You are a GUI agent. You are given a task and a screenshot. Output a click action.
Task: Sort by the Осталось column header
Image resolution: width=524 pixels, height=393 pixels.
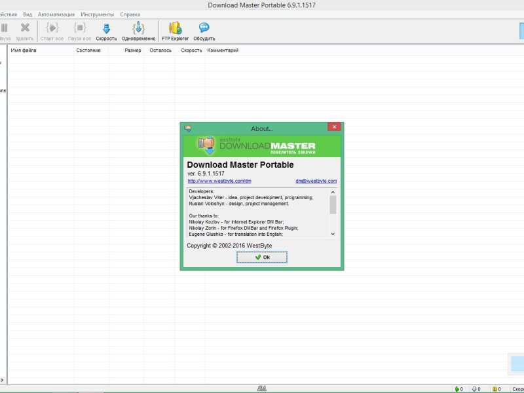pyautogui.click(x=159, y=50)
